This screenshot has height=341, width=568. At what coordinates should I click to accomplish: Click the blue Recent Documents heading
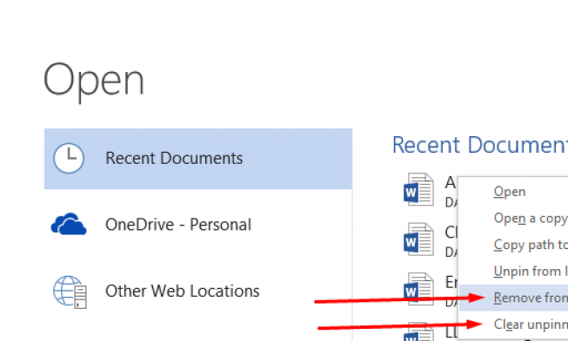480,145
